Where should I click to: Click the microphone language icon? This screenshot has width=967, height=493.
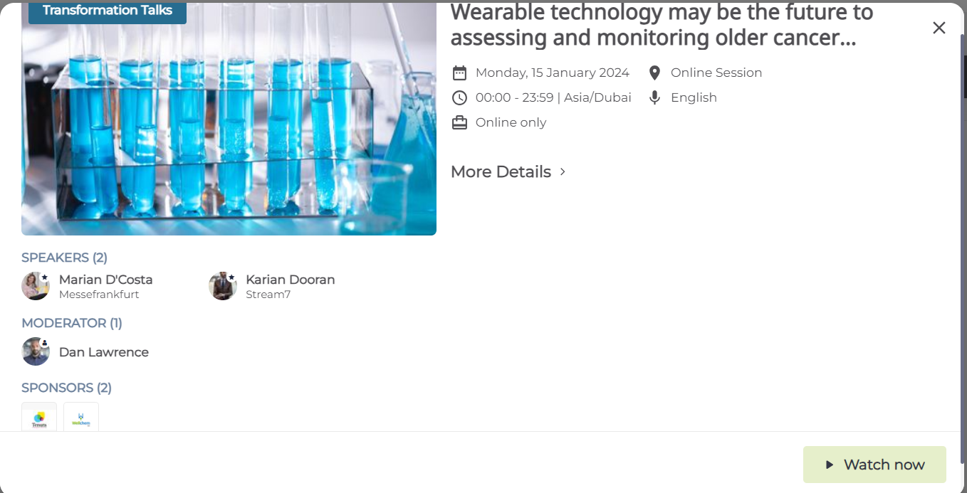655,97
